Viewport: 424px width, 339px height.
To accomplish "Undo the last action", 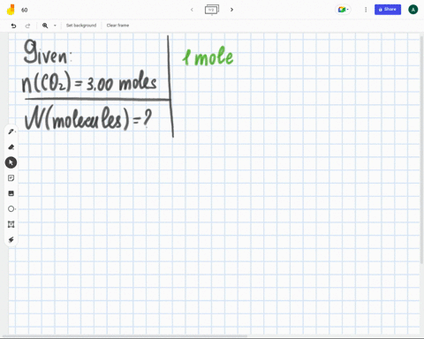I will [13, 26].
